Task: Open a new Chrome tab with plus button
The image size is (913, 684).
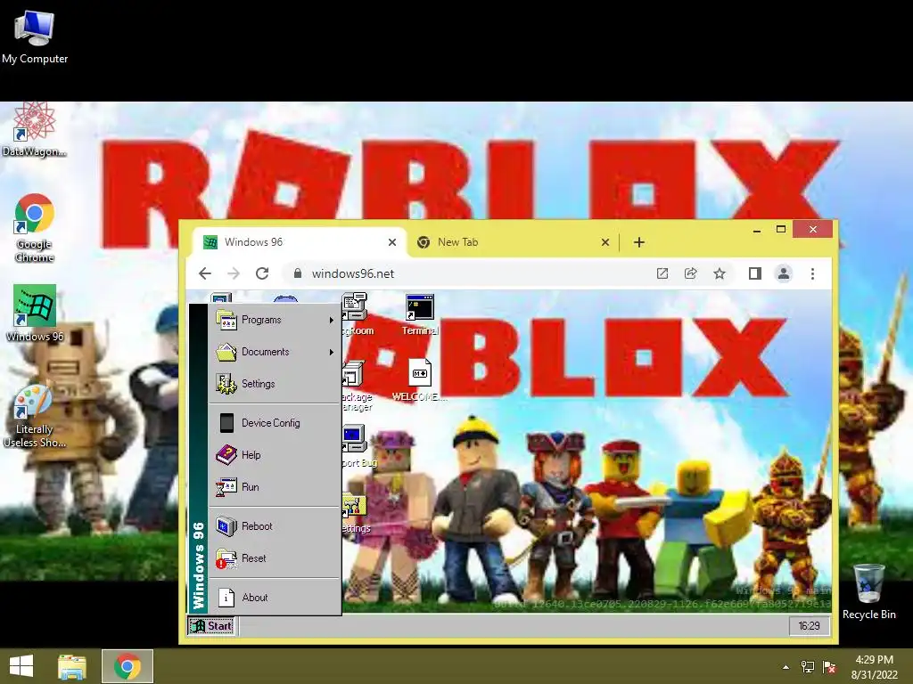Action: point(638,242)
